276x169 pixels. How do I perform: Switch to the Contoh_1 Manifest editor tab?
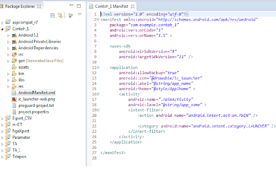point(111,6)
